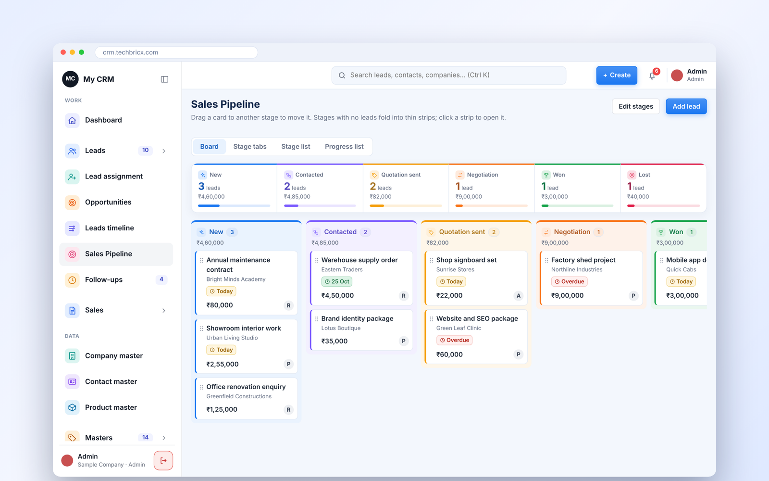Click the drag handle on Warehouse supply order
The height and width of the screenshot is (481, 769).
tap(317, 260)
